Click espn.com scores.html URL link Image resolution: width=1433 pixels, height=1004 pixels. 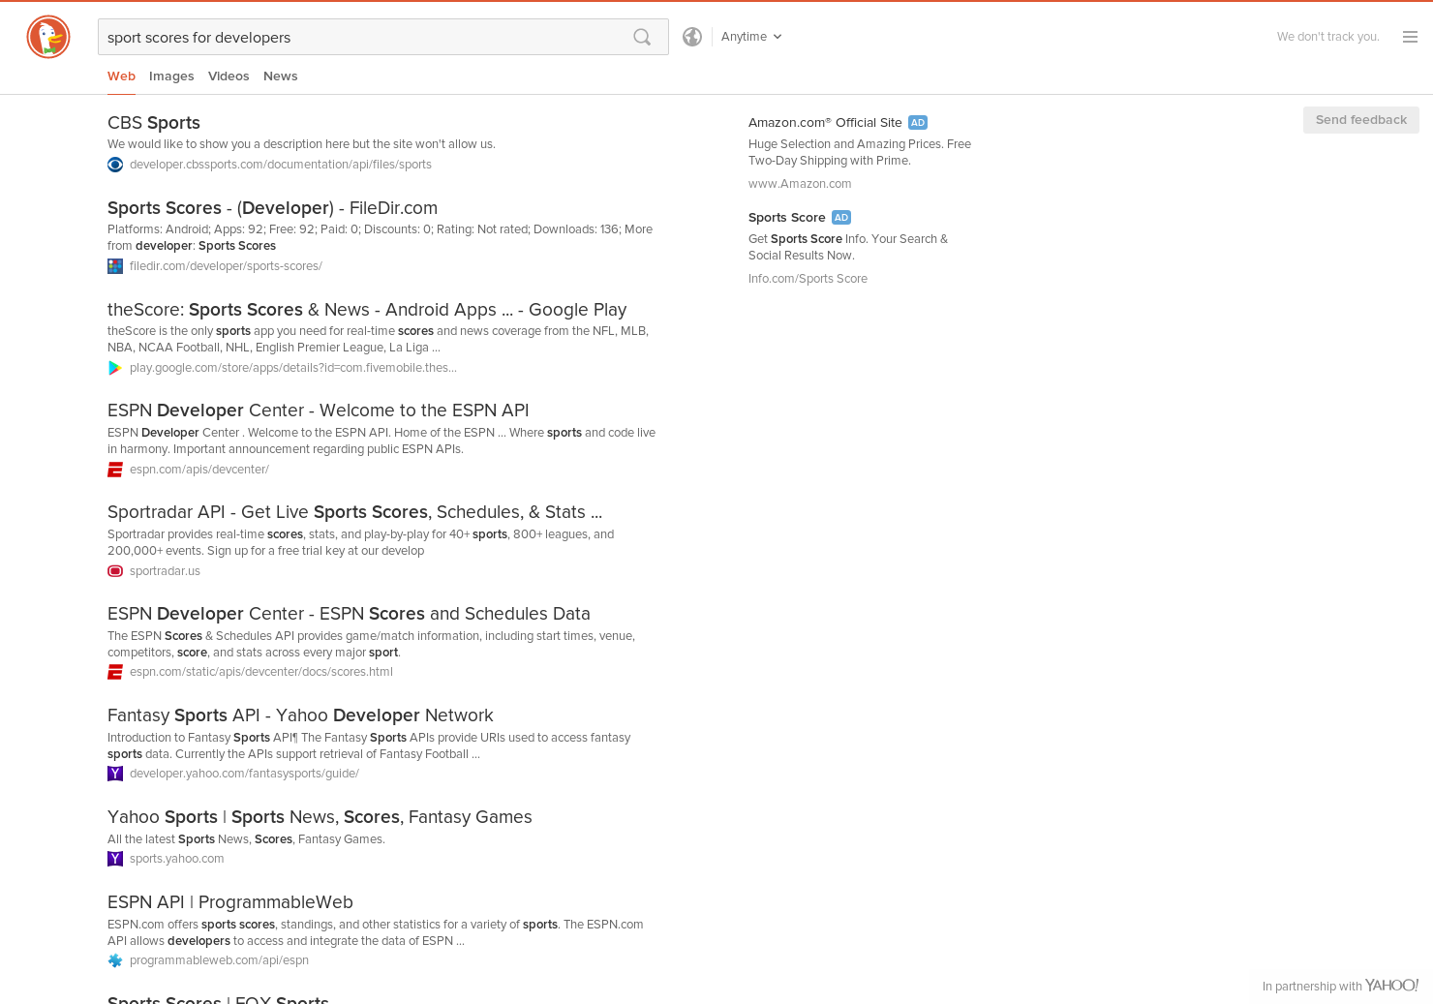tap(261, 672)
